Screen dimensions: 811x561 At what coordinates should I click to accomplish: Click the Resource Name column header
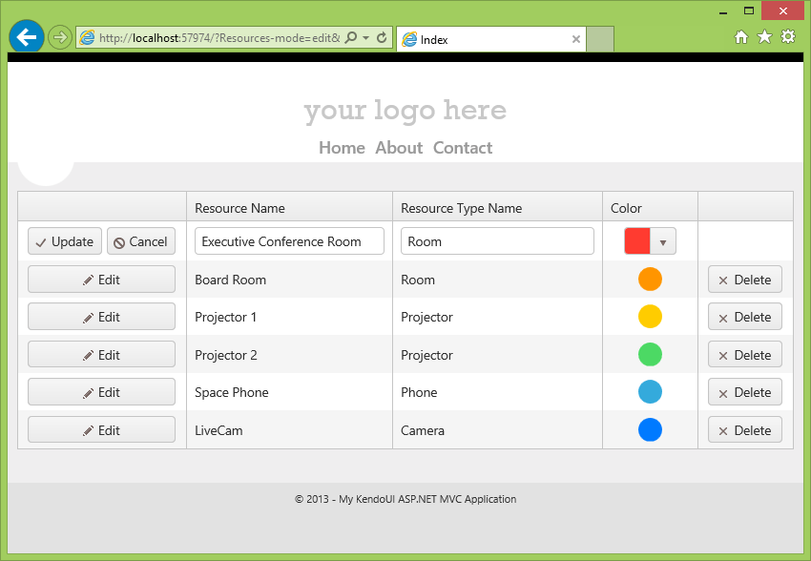[290, 208]
